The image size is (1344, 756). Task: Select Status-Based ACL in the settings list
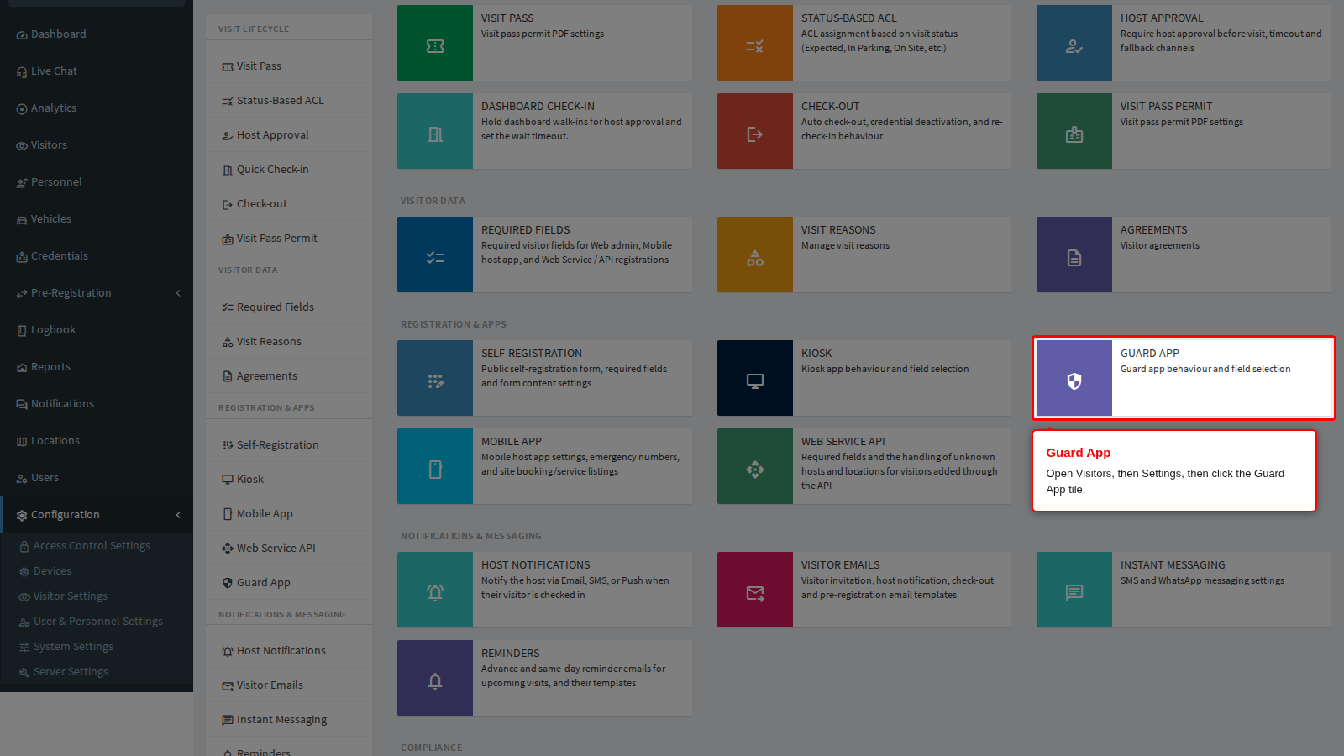tap(289, 101)
